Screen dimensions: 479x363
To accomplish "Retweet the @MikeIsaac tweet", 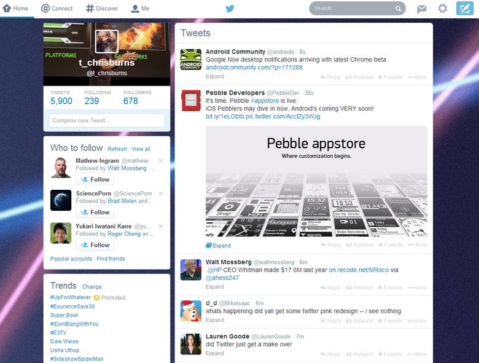I will [x=359, y=321].
